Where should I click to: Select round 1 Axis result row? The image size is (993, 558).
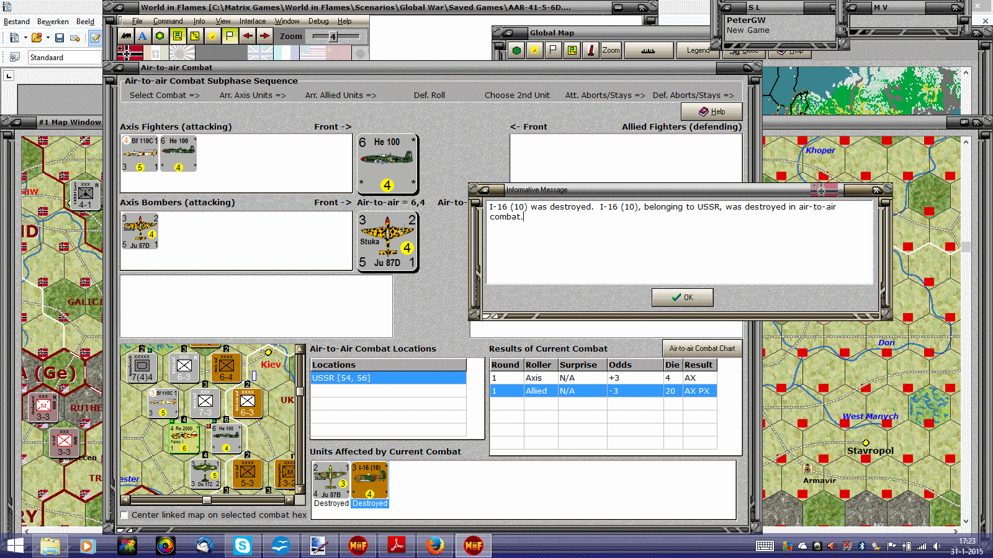pos(603,378)
